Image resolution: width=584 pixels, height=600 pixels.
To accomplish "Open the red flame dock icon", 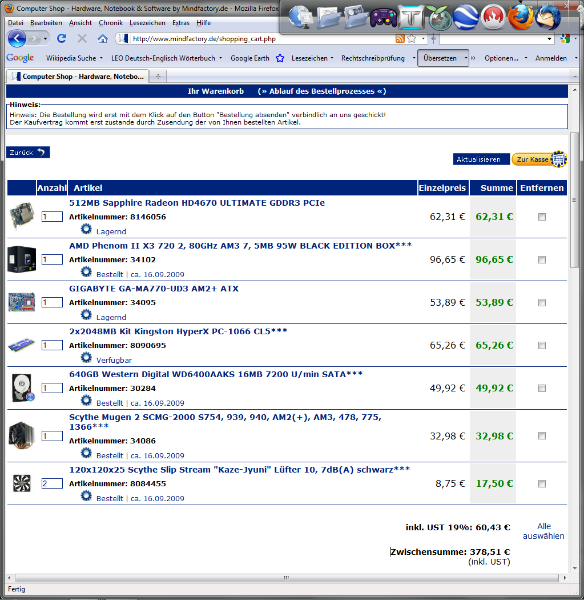I will pyautogui.click(x=493, y=17).
